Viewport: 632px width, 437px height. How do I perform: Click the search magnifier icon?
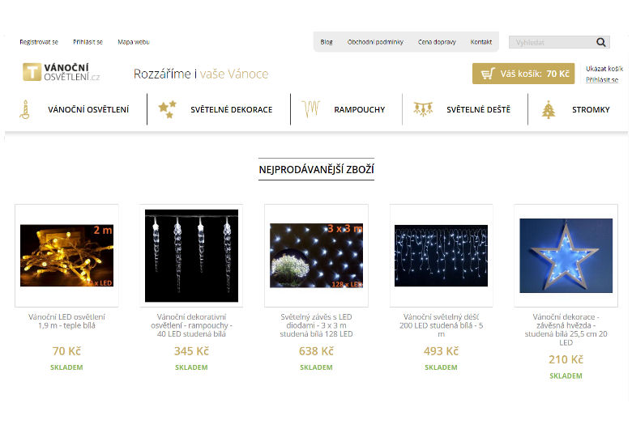click(x=601, y=42)
